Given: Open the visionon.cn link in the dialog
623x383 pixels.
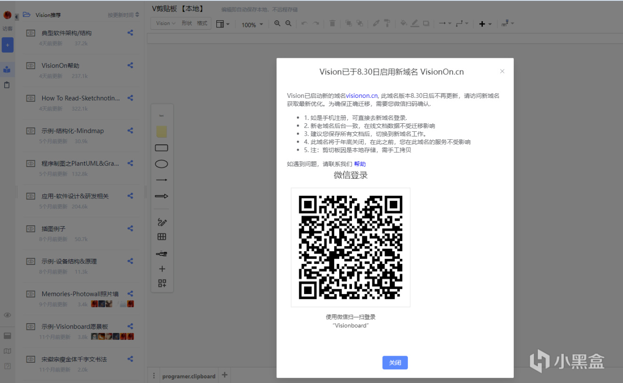Looking at the screenshot, I should point(362,96).
